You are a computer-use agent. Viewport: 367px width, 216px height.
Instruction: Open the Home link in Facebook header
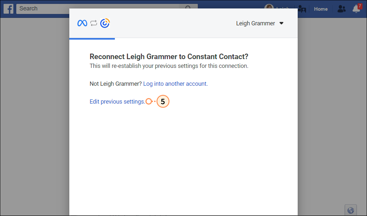point(321,9)
